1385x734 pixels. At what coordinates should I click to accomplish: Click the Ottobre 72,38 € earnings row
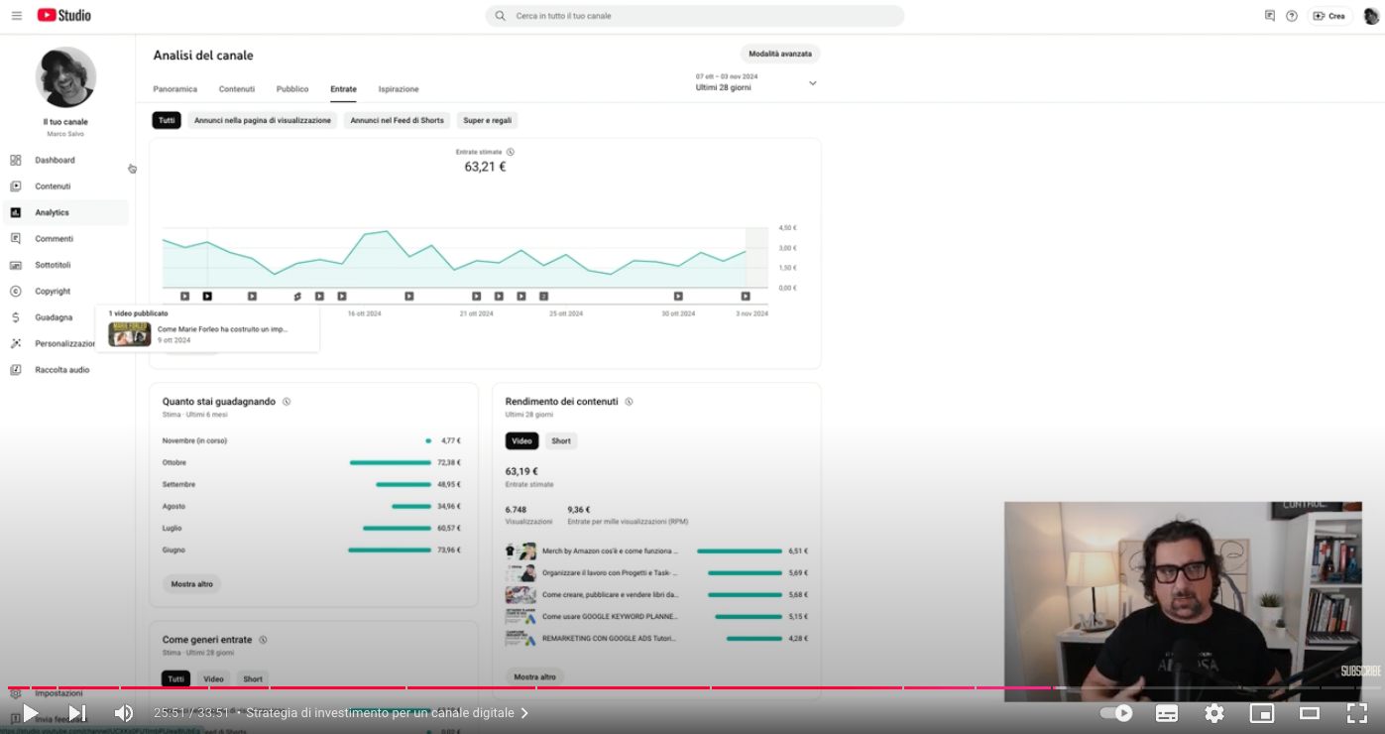point(311,462)
